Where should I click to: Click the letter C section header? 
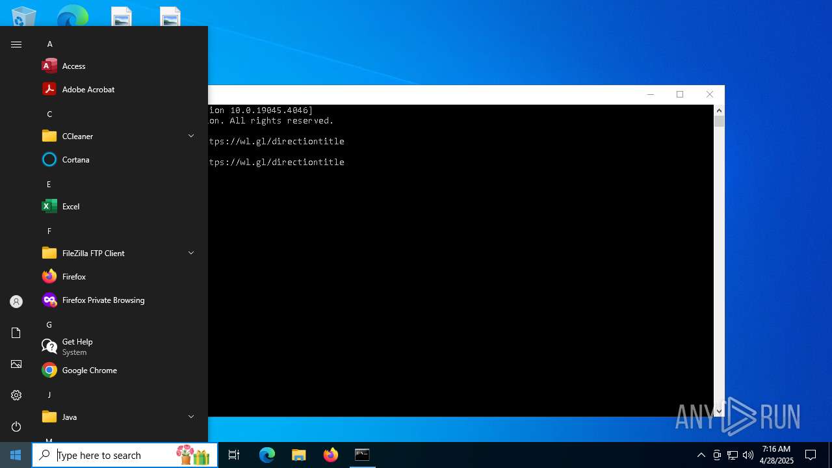click(49, 114)
